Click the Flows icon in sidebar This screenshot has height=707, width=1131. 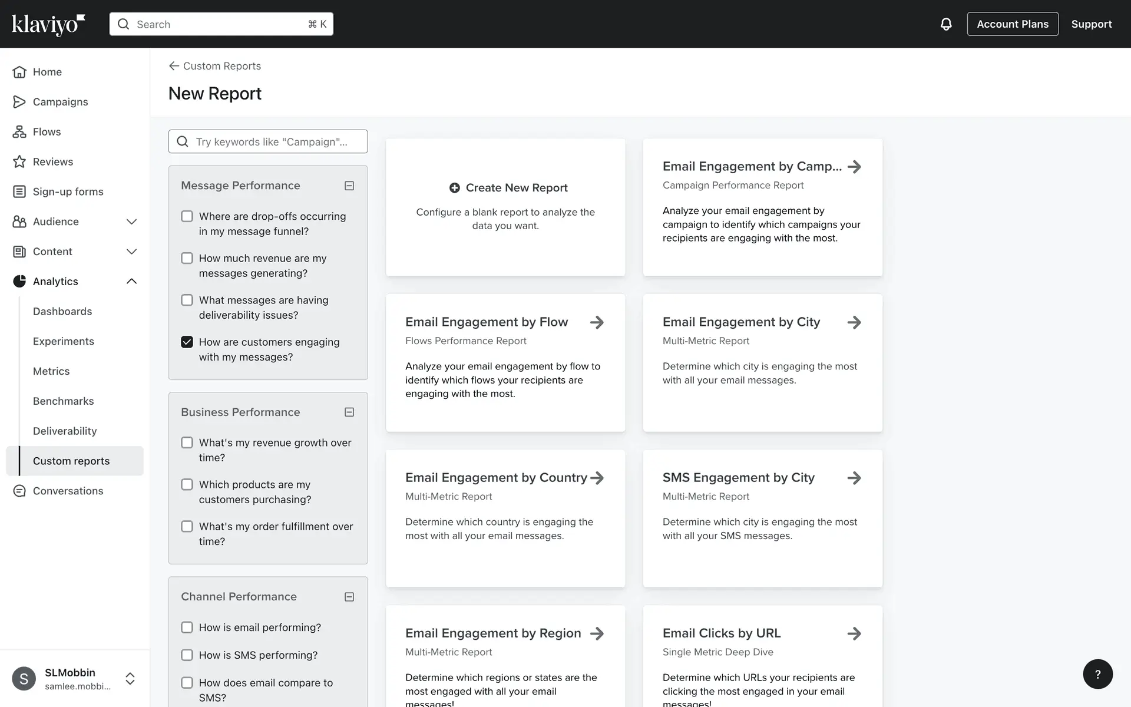19,132
